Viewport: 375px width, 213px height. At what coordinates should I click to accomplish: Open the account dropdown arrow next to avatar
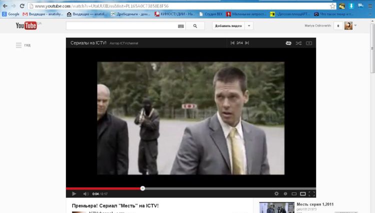point(355,26)
